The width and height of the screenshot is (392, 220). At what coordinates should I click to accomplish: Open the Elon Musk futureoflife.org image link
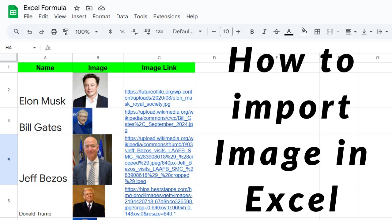[x=159, y=98]
